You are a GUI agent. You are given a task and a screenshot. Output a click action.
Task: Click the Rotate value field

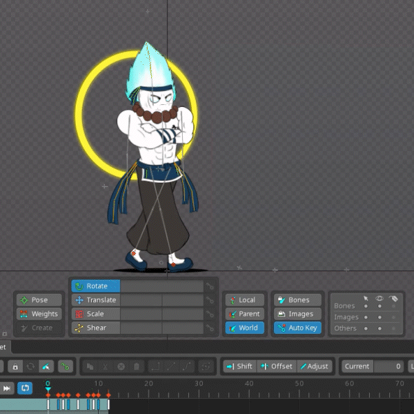[161, 286]
